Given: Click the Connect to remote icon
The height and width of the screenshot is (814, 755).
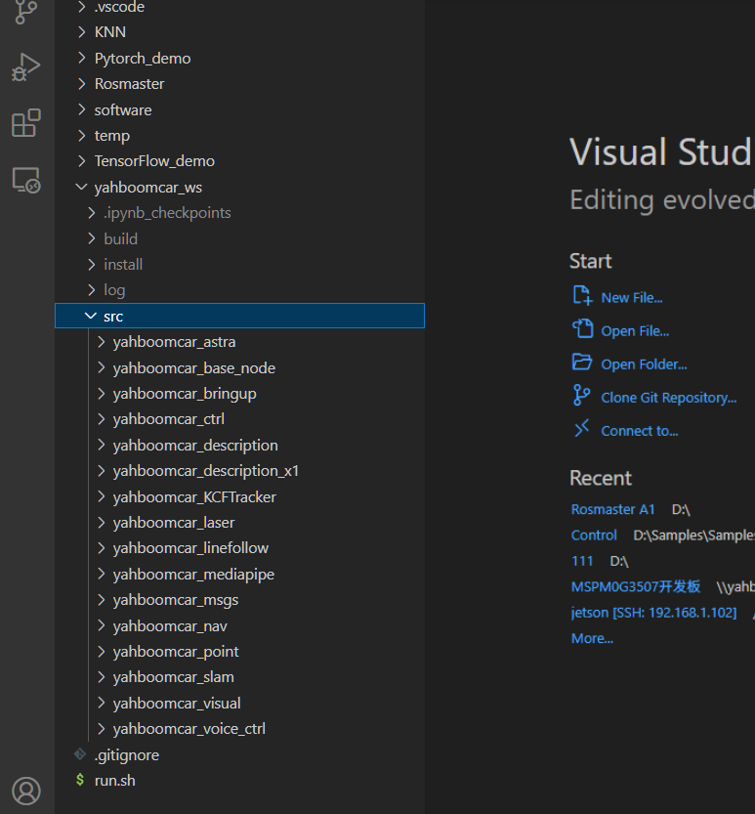Looking at the screenshot, I should pos(582,428).
